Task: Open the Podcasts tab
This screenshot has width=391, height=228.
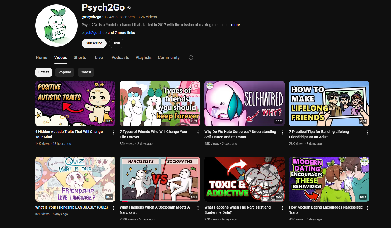Action: [120, 57]
